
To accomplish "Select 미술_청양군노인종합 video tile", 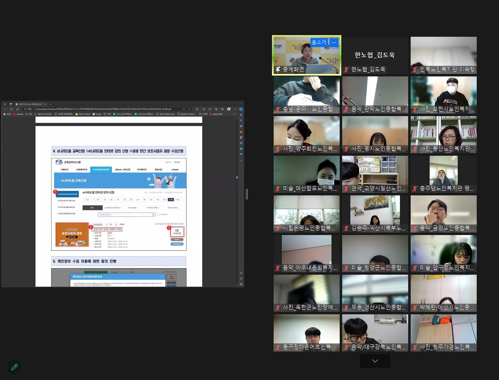I will coord(375,254).
